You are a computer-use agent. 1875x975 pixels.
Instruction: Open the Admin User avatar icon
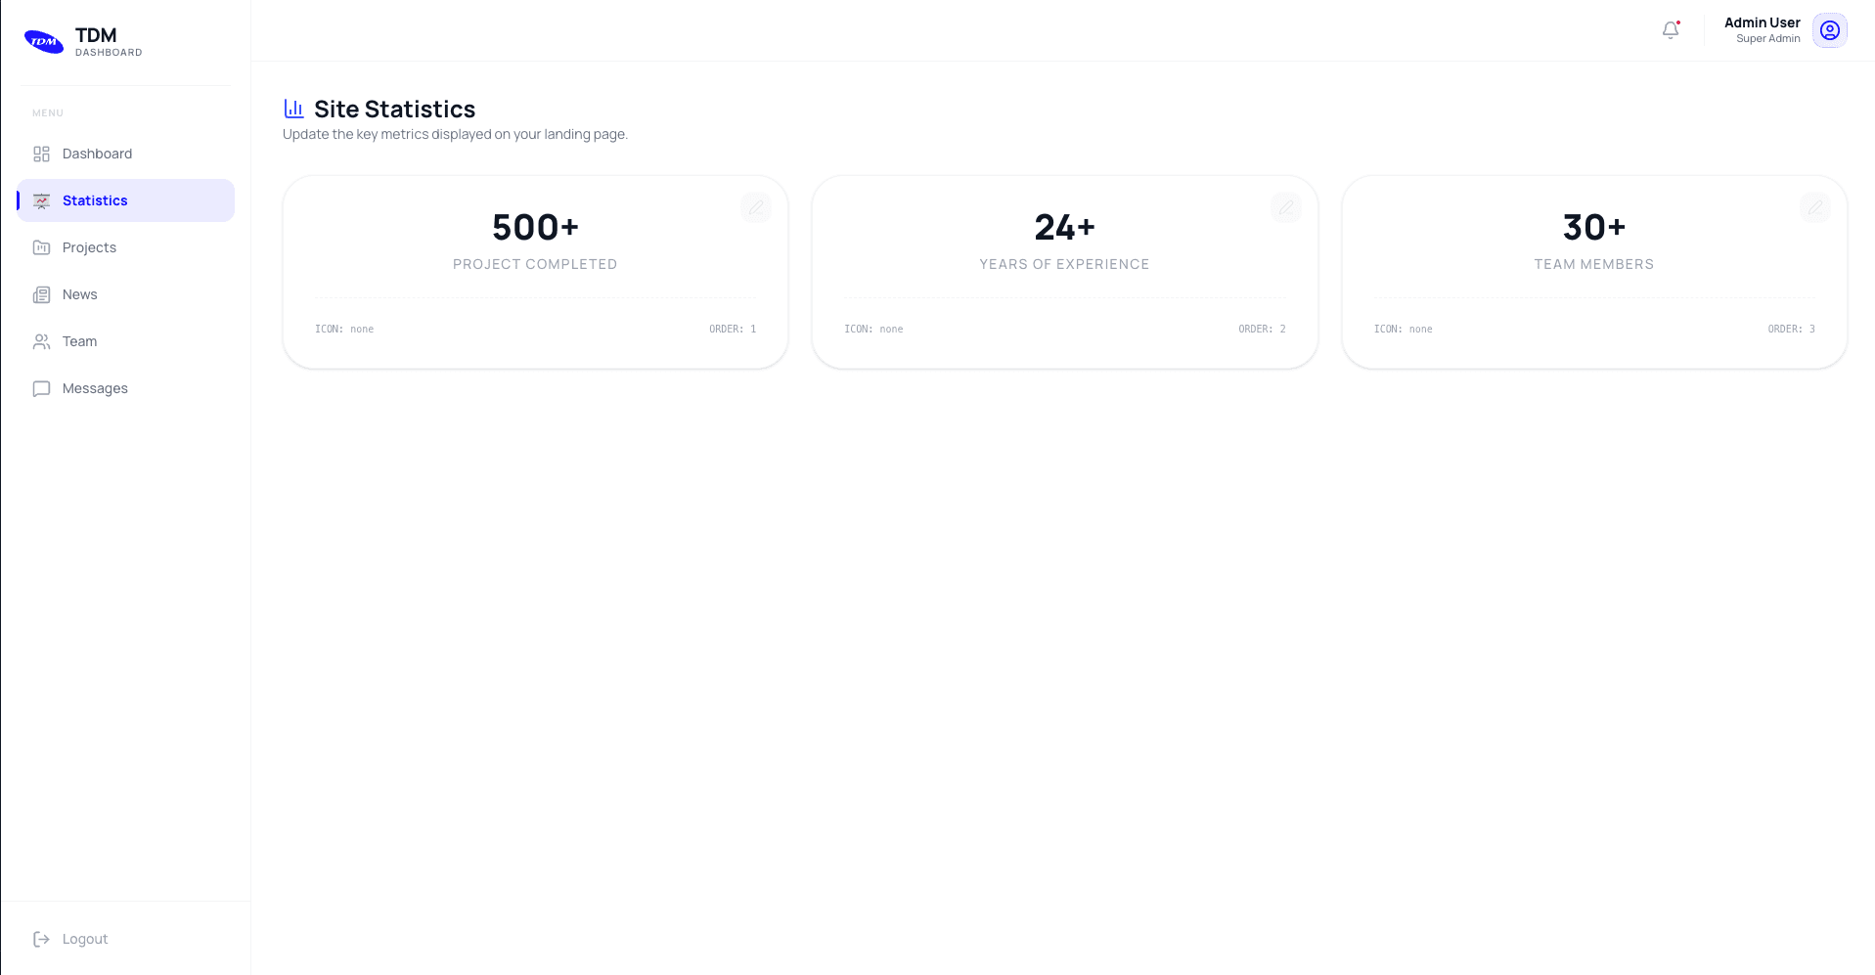[1829, 30]
